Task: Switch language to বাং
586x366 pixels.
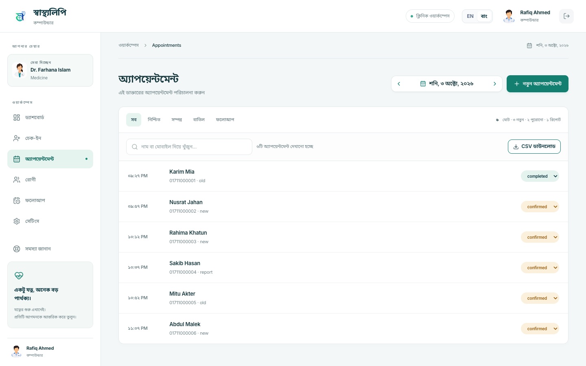Action: pos(484,16)
